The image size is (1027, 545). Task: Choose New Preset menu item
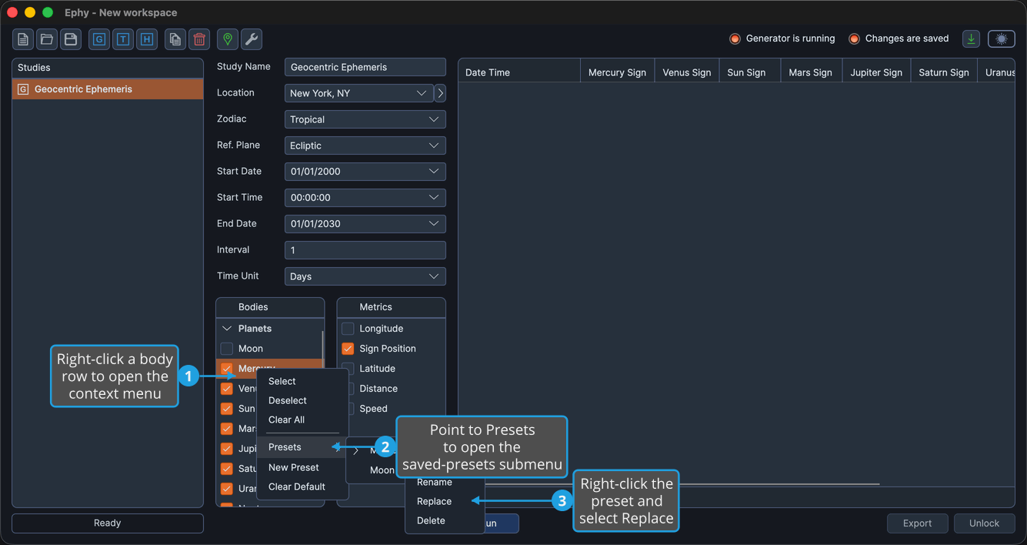click(302, 468)
